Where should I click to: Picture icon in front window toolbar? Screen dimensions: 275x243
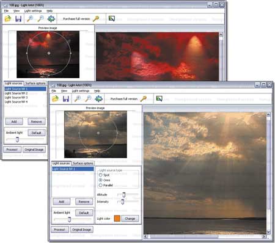click(159, 99)
